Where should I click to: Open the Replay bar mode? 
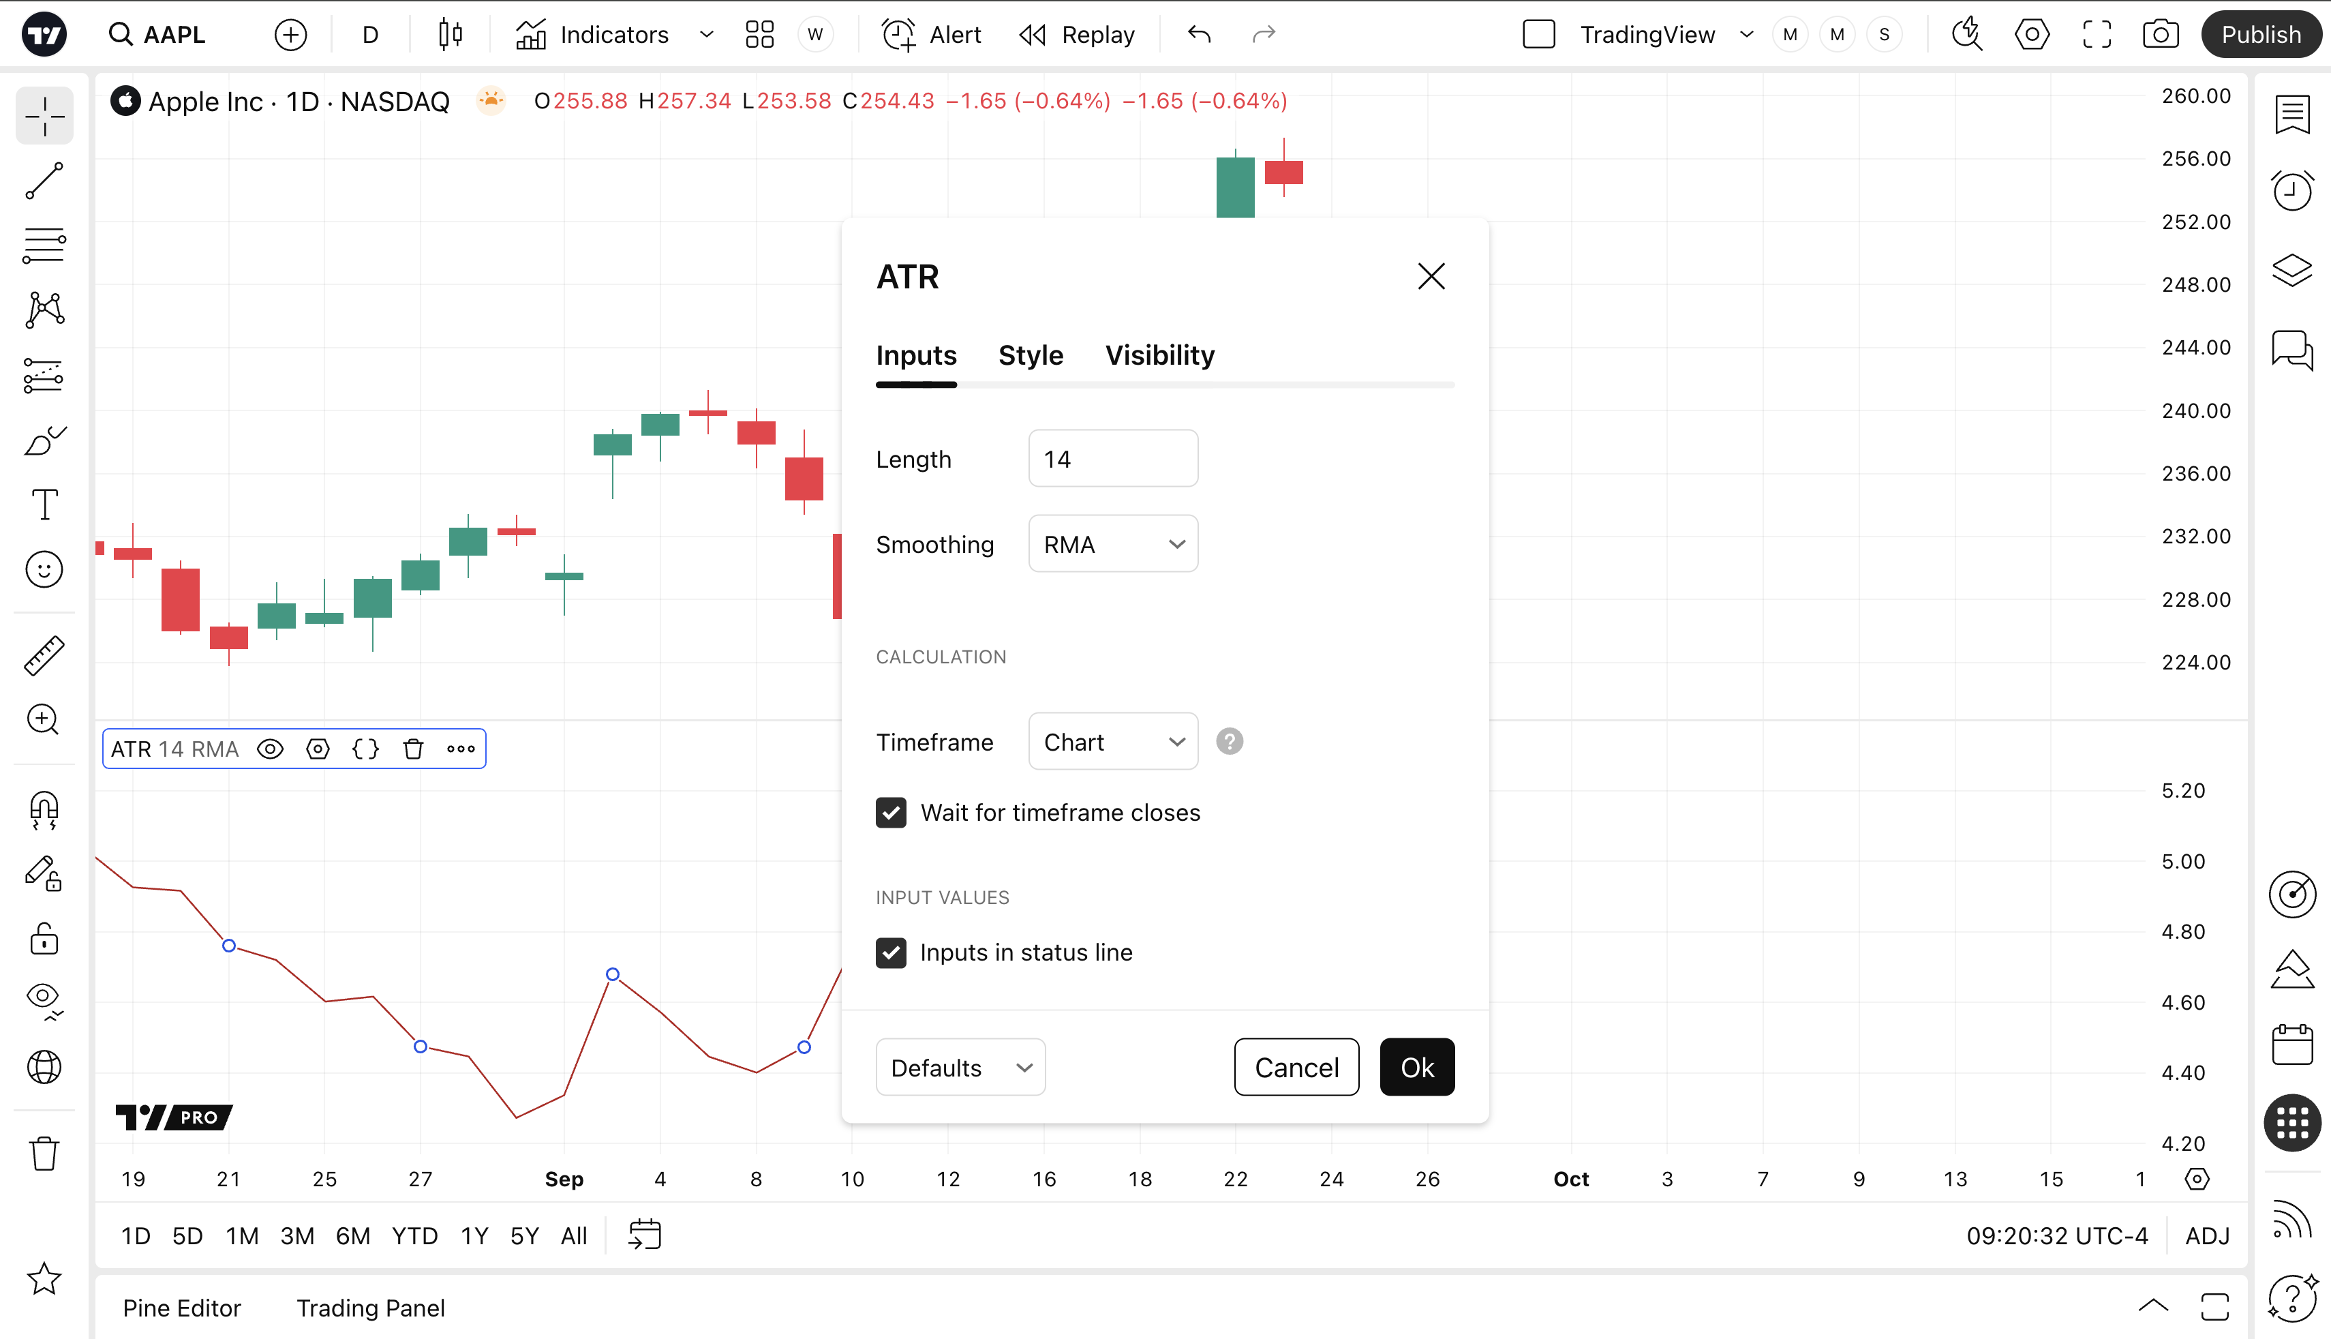(x=1078, y=35)
